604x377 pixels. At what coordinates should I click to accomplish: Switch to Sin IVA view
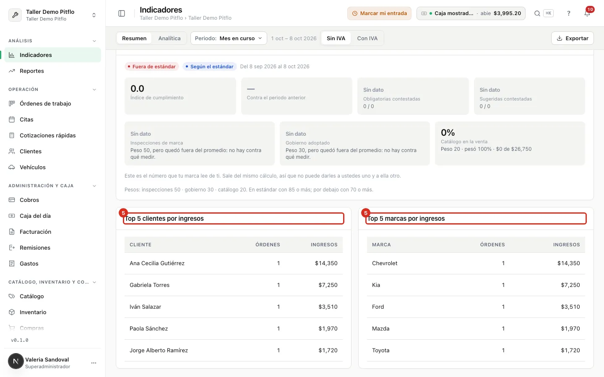click(x=336, y=38)
